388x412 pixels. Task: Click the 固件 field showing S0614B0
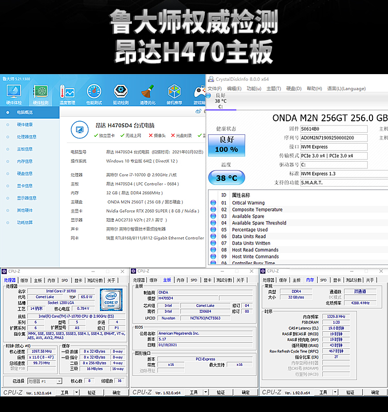[x=334, y=129]
